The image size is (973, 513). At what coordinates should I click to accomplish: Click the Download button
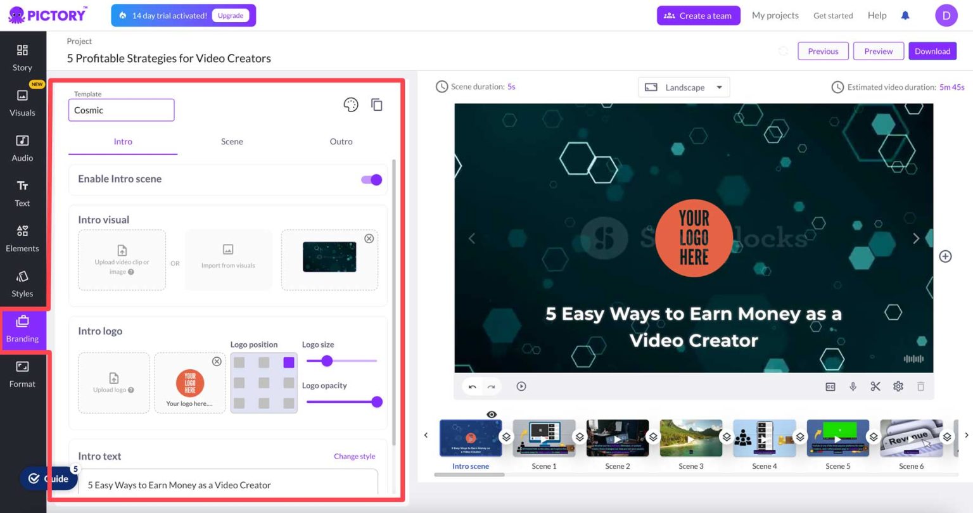[932, 51]
